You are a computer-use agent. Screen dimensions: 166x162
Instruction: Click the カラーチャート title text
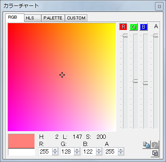[x=21, y=6]
